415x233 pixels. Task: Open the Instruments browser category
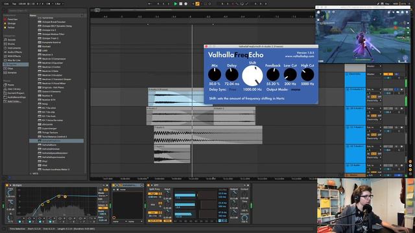[x=14, y=48]
